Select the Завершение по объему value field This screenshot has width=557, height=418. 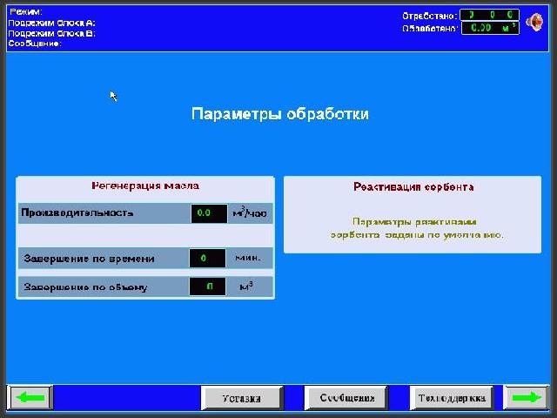(x=207, y=287)
